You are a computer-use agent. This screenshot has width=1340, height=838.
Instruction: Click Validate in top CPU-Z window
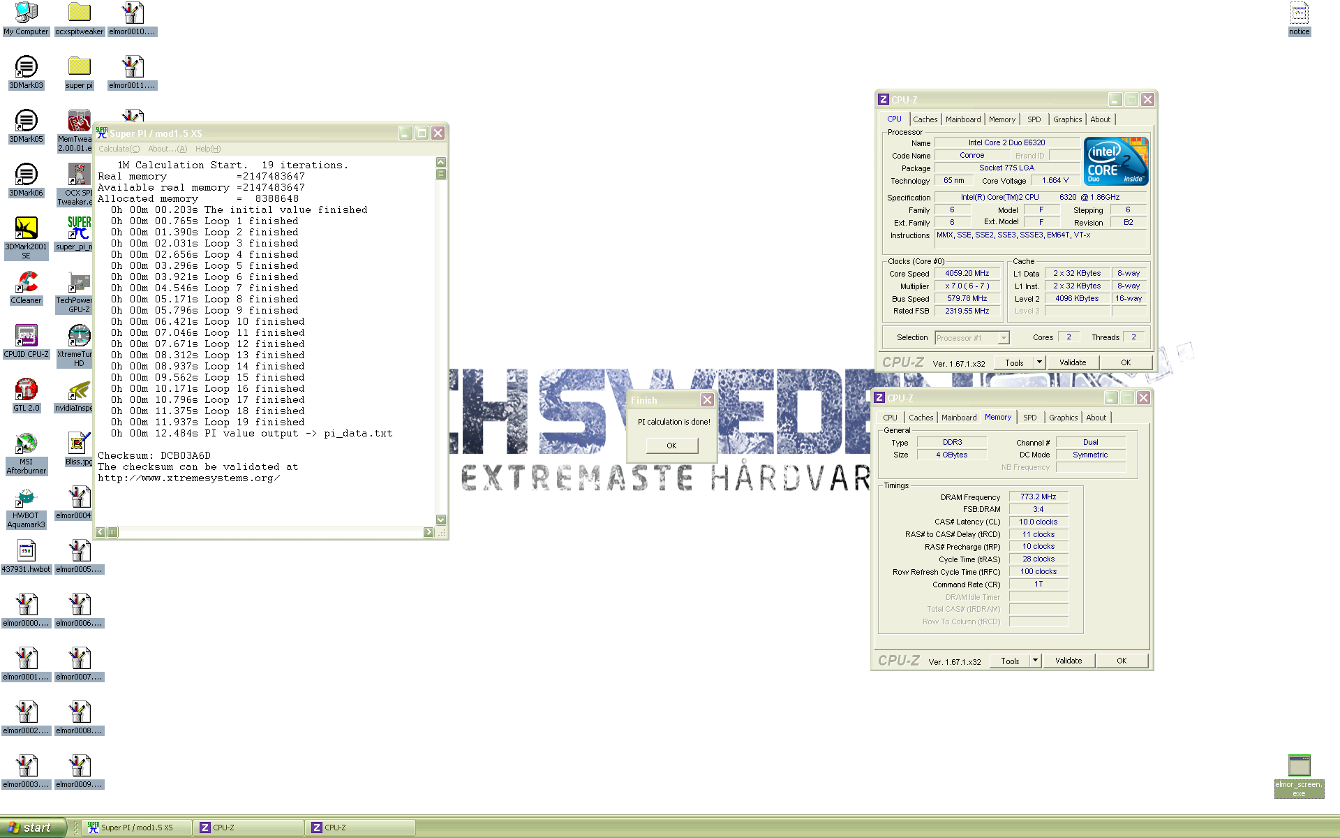[x=1073, y=362]
